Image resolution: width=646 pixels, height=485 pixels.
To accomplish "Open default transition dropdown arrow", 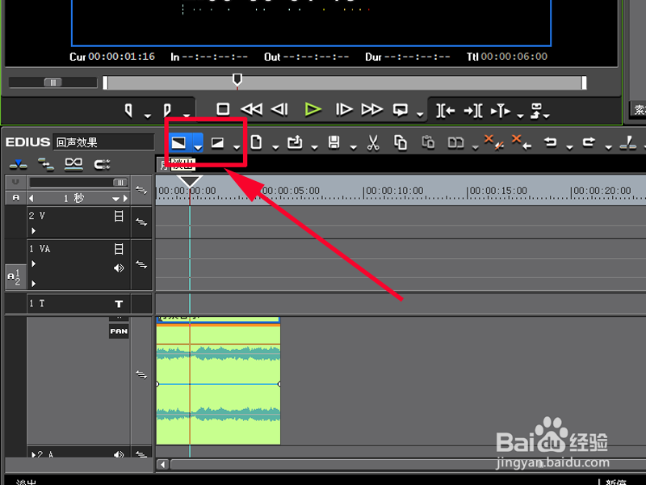I will (198, 145).
